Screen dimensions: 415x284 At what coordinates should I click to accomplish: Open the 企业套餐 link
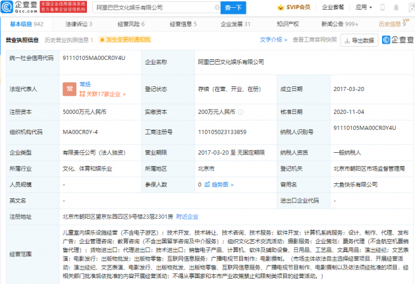(333, 7)
